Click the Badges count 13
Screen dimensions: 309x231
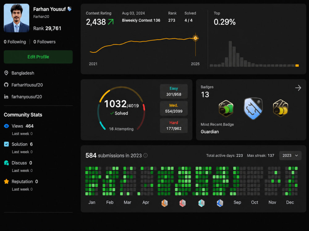click(x=205, y=95)
